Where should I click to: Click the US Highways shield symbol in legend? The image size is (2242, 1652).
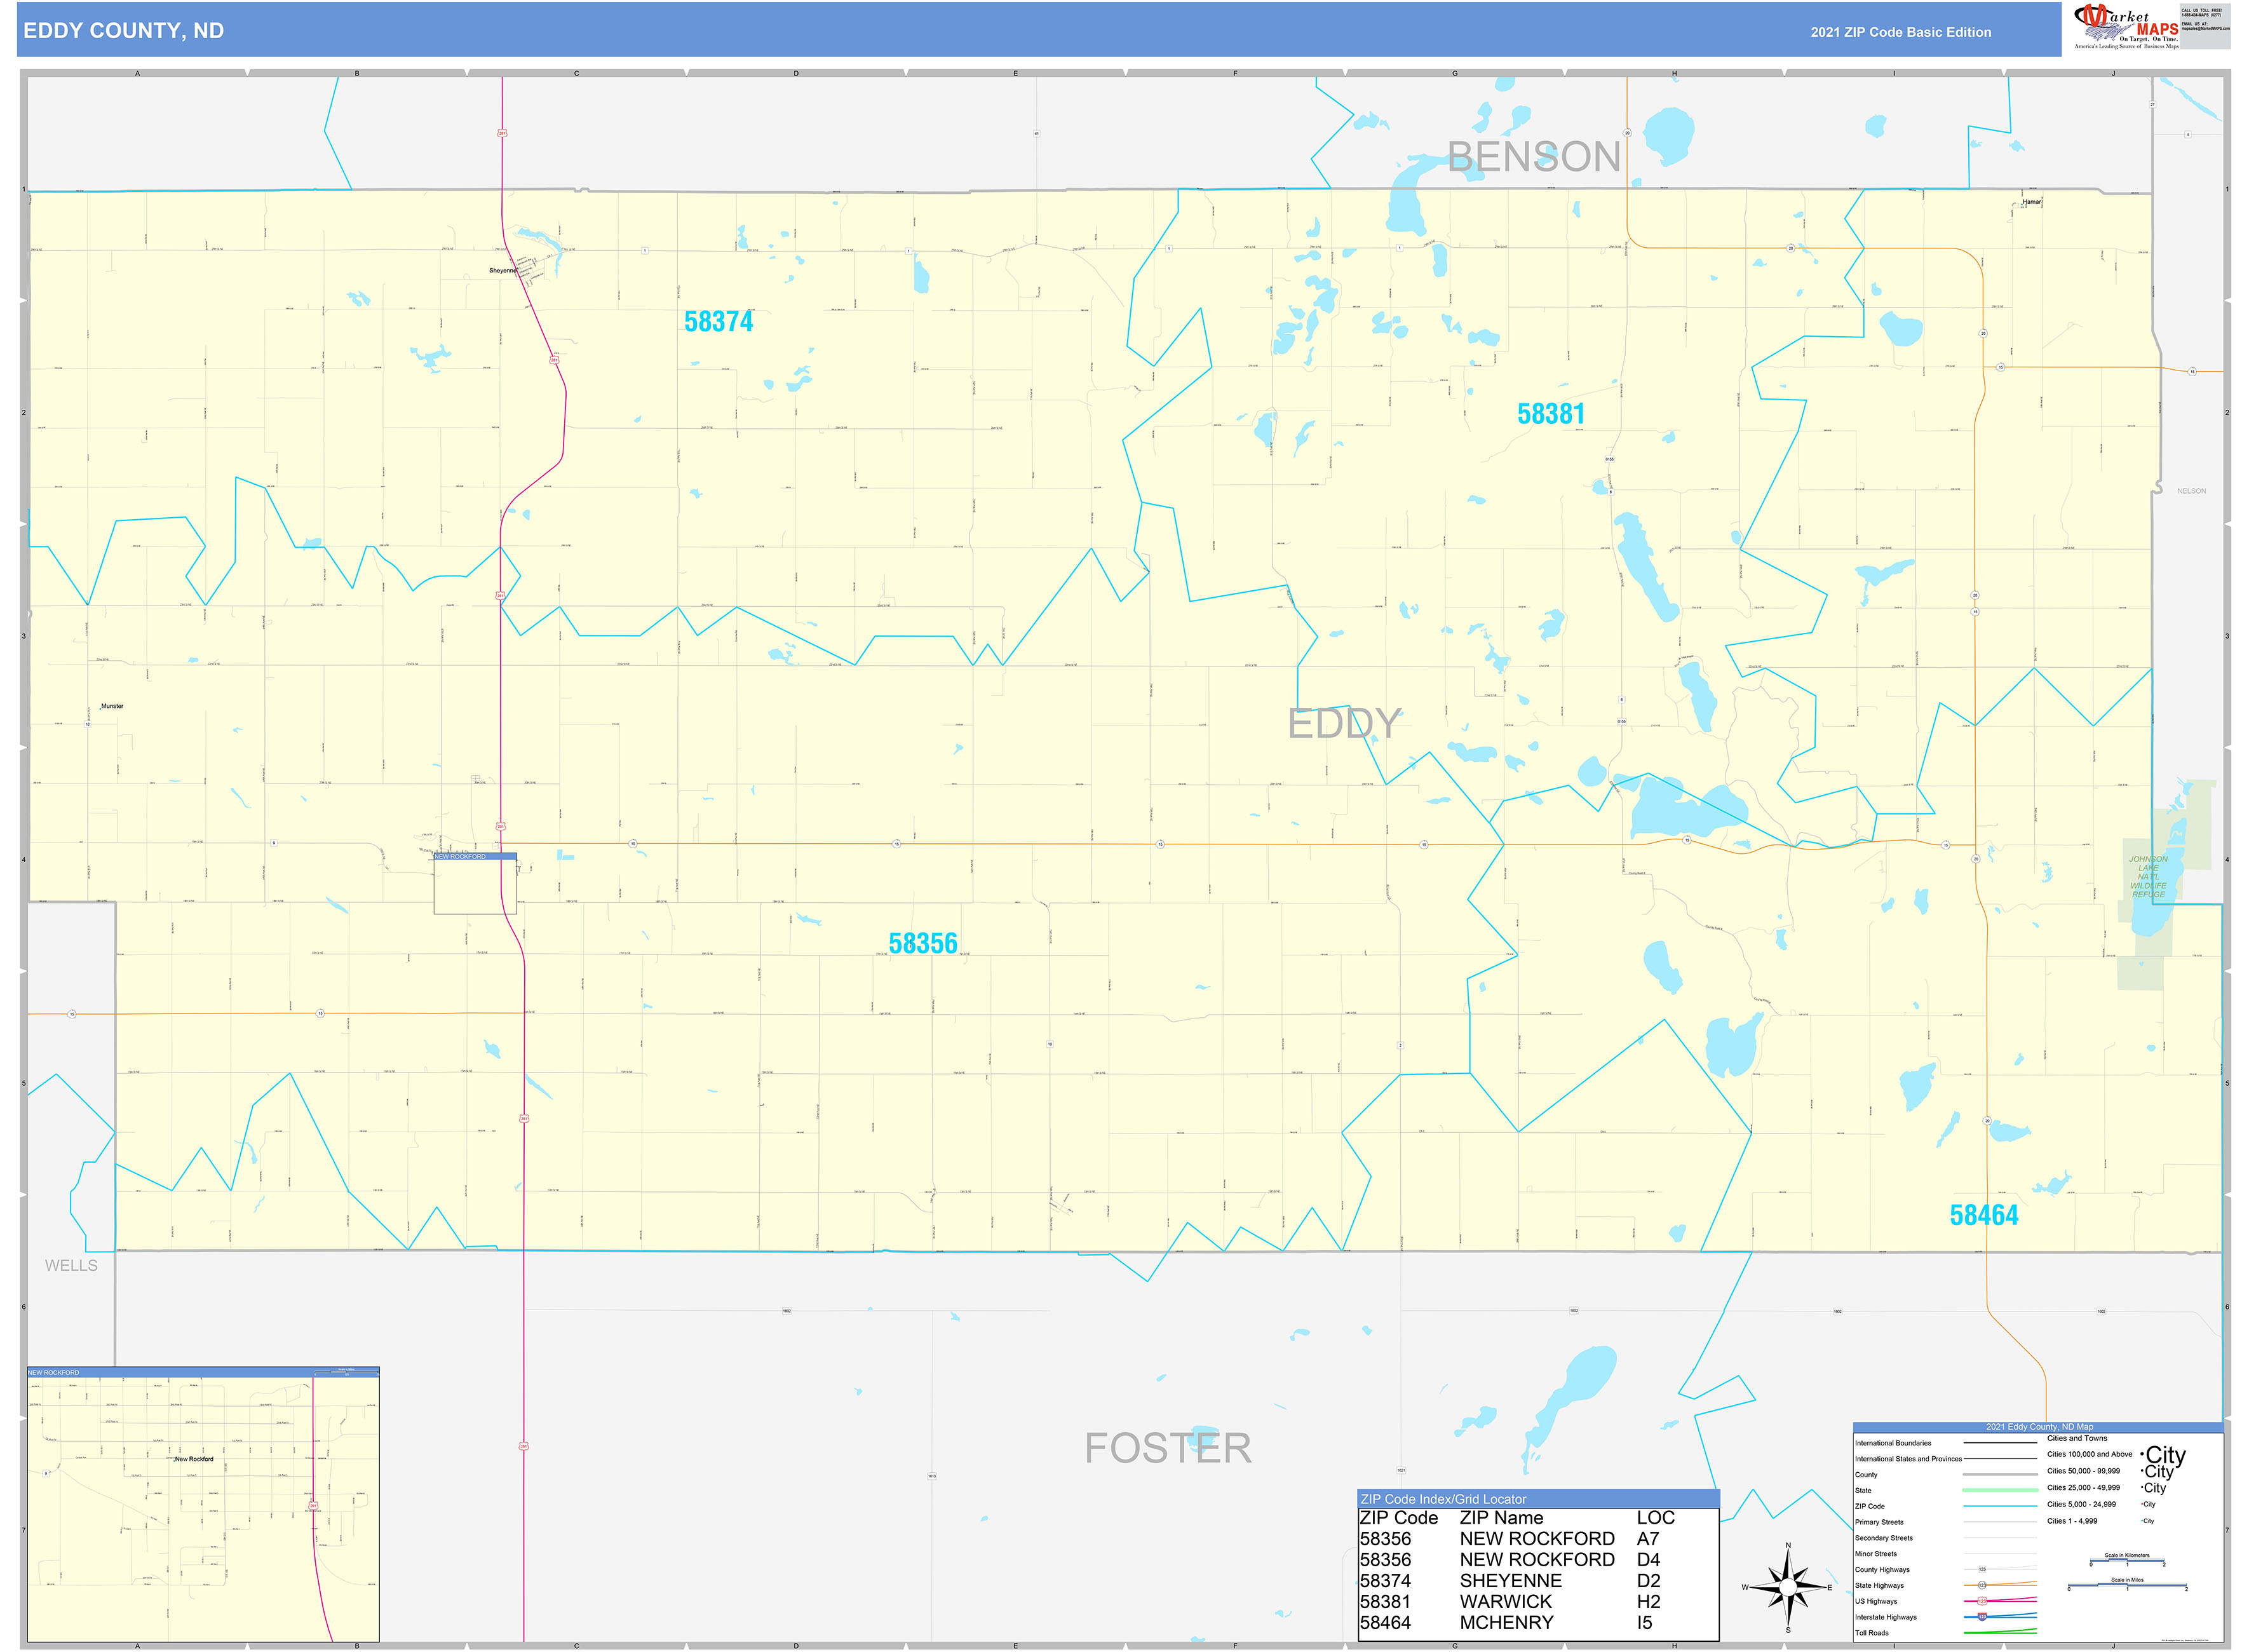click(x=1982, y=1601)
